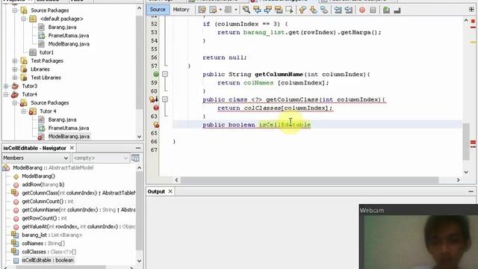Click 'return null;' on line 56

(x=225, y=58)
